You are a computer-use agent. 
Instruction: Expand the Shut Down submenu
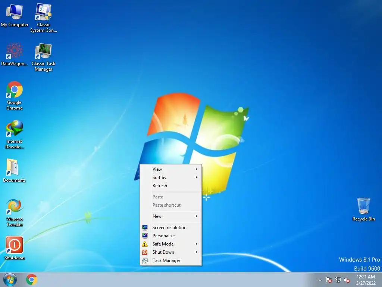coord(171,252)
